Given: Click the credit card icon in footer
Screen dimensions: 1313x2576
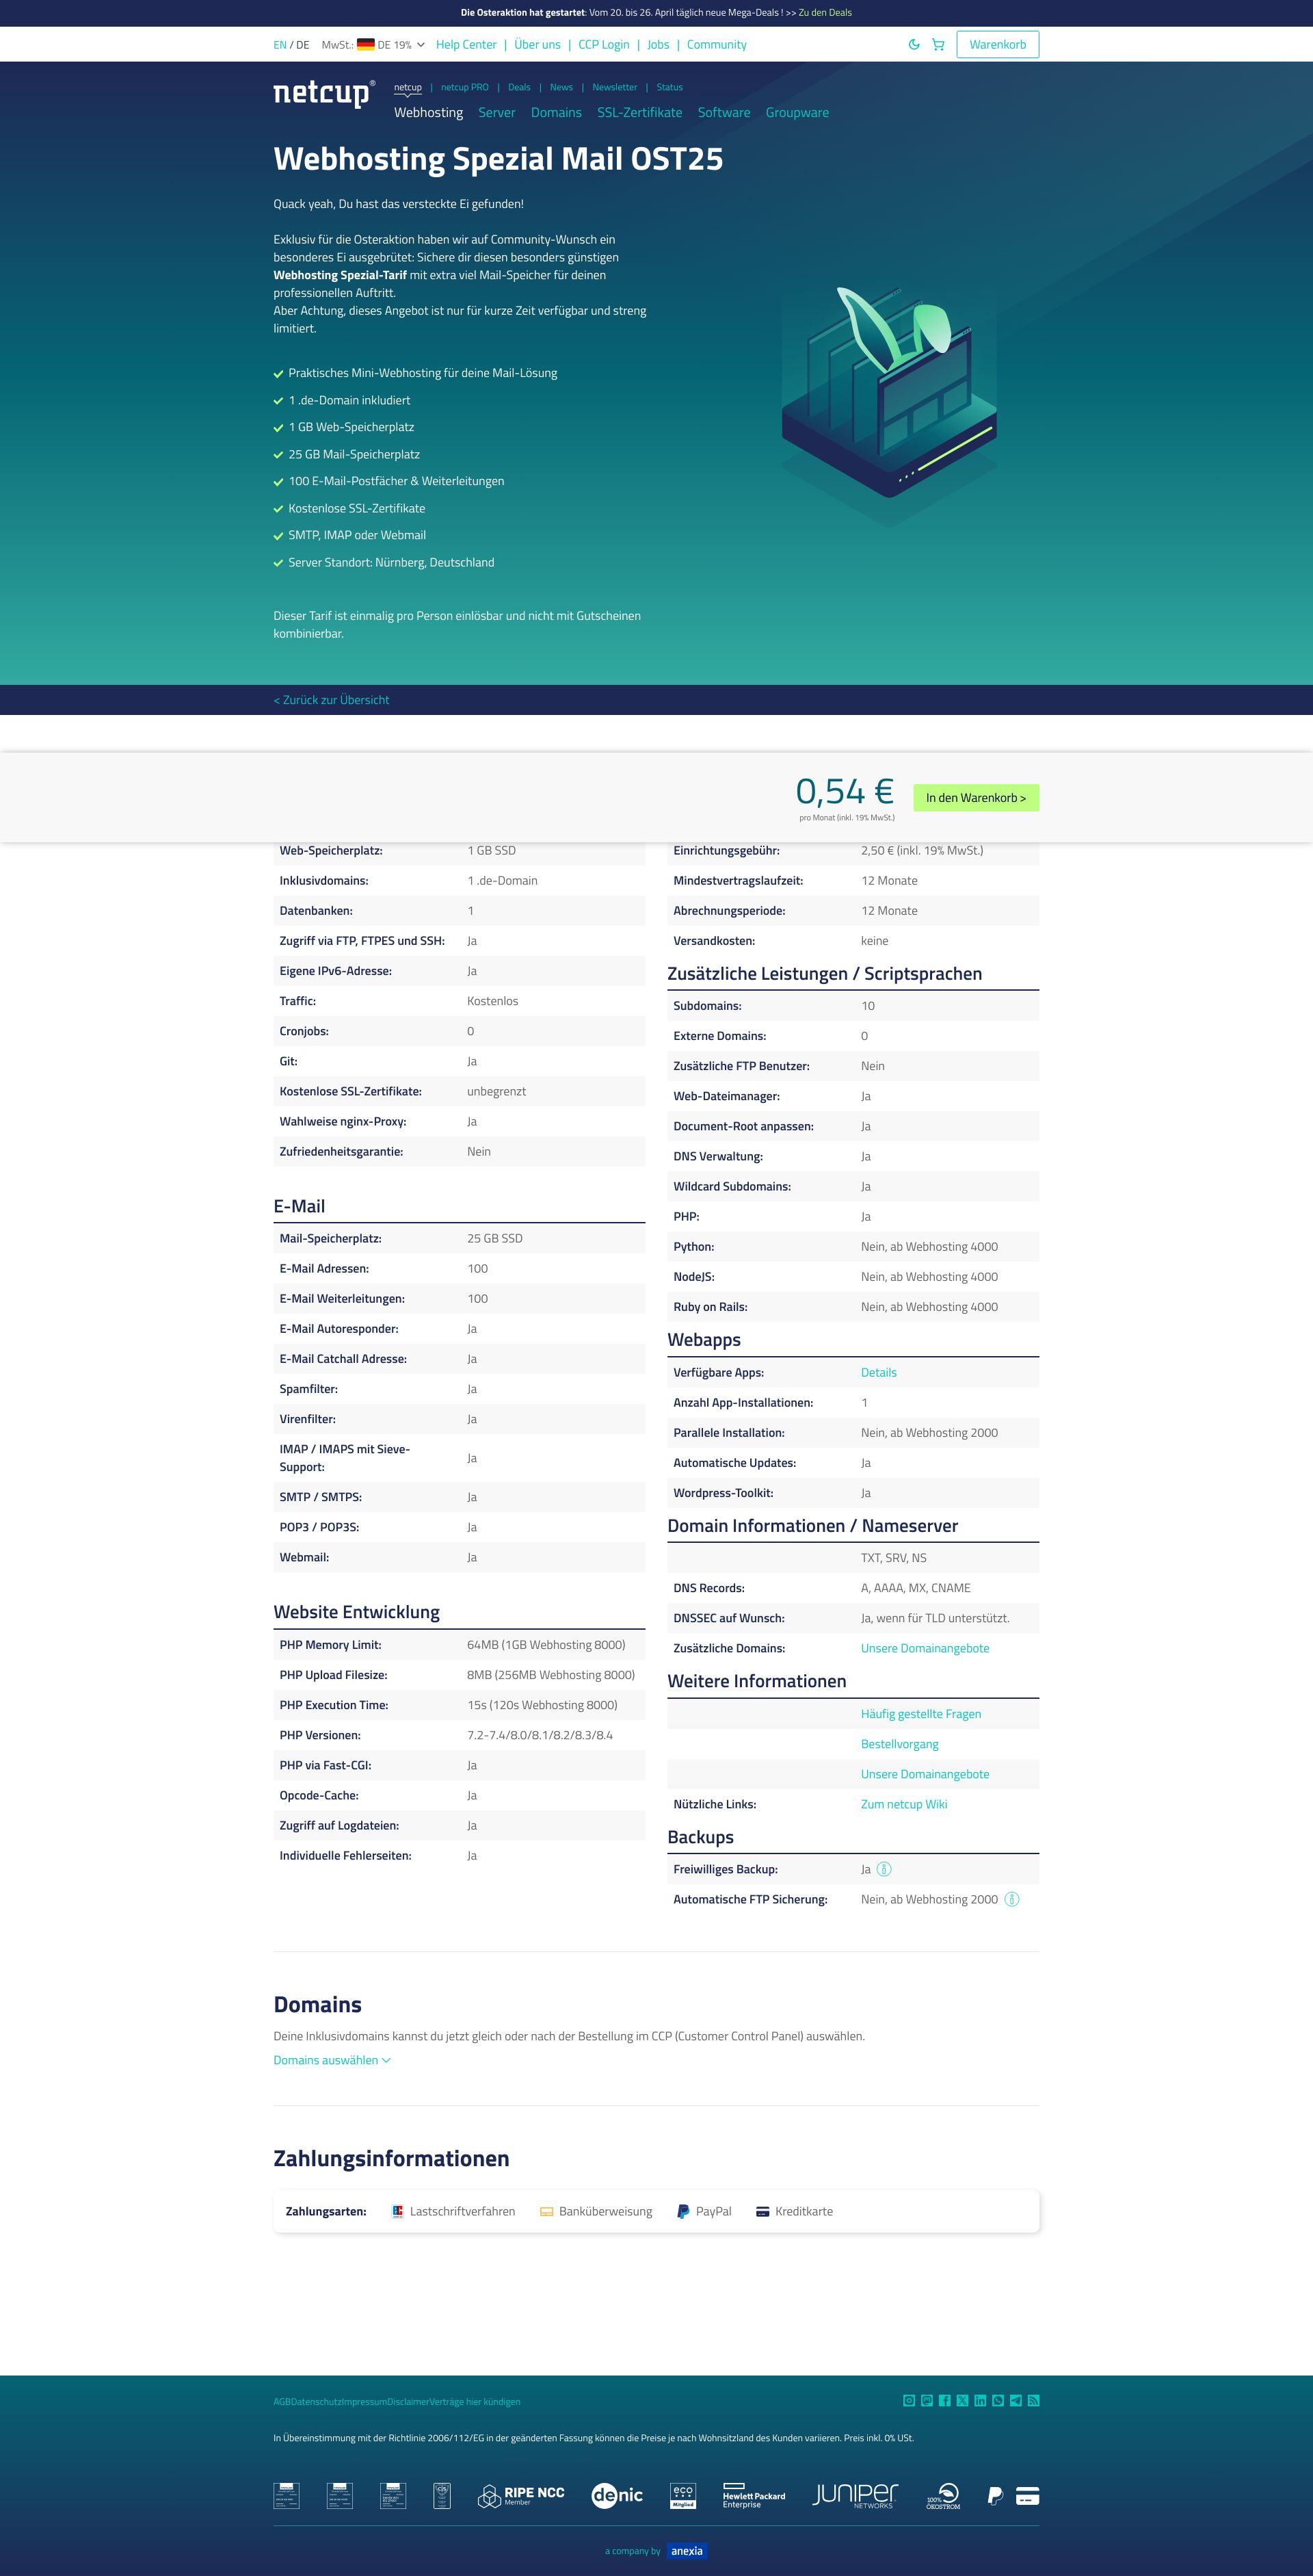Looking at the screenshot, I should coord(1027,2496).
